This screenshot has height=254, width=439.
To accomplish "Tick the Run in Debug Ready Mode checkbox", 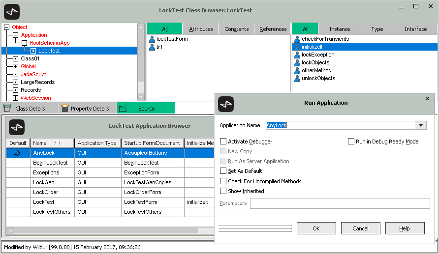I will pos(351,141).
